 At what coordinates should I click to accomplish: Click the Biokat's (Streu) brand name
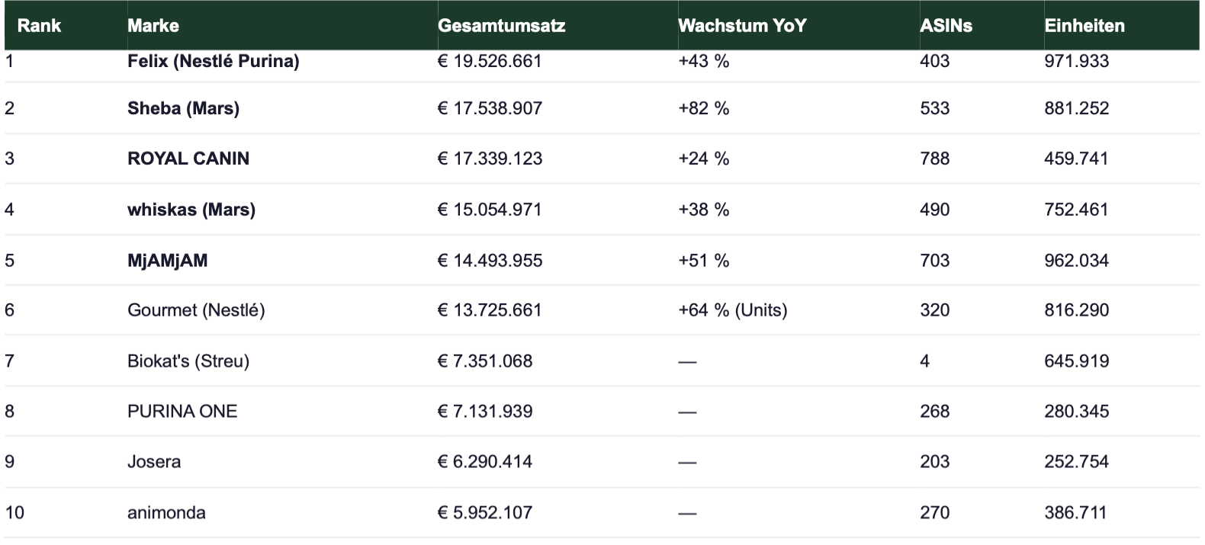click(188, 361)
